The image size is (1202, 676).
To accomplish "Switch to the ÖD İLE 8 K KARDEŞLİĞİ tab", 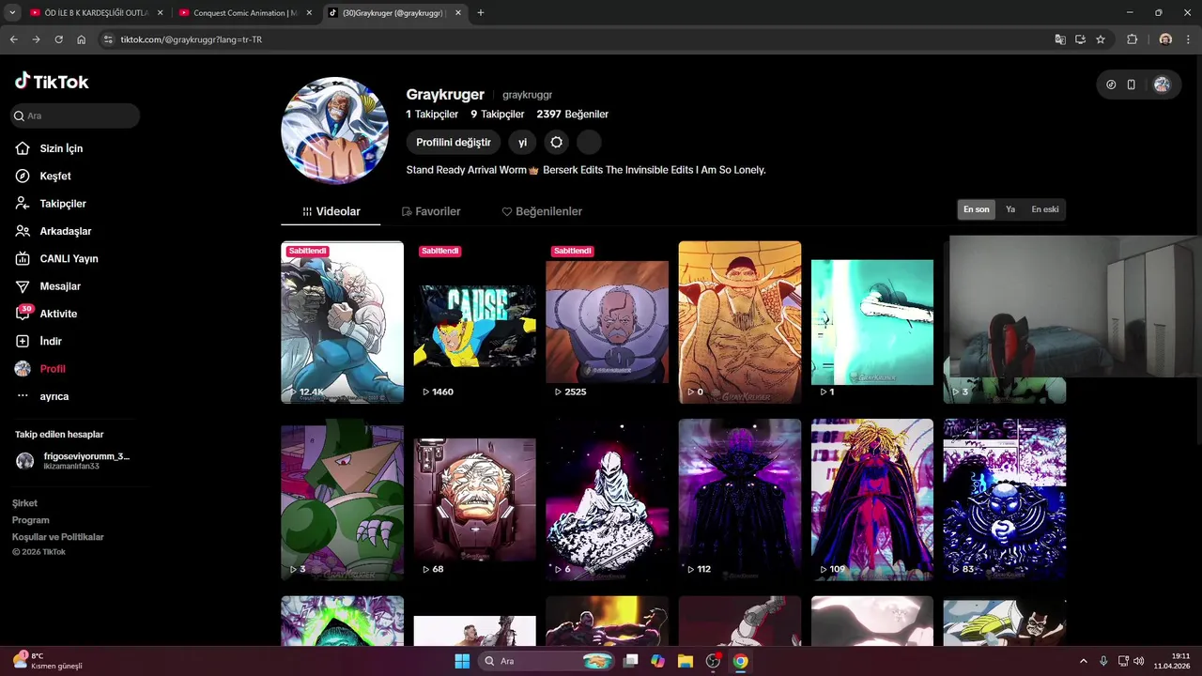I will pyautogui.click(x=95, y=13).
